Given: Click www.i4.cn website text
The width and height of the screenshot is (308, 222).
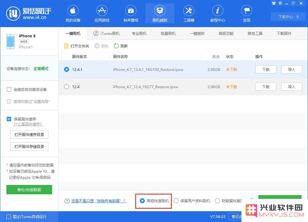Looking at the screenshot, I should (x=34, y=18).
